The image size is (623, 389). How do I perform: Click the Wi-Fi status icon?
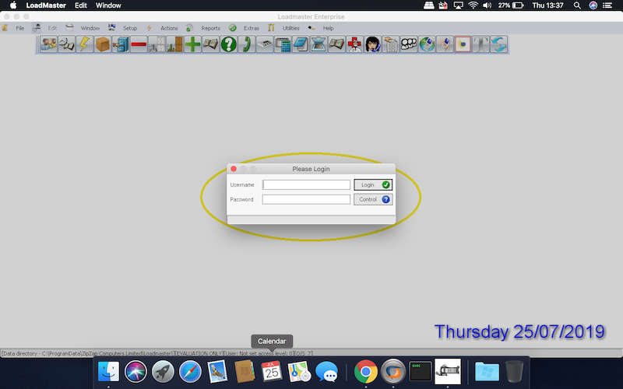tap(473, 5)
